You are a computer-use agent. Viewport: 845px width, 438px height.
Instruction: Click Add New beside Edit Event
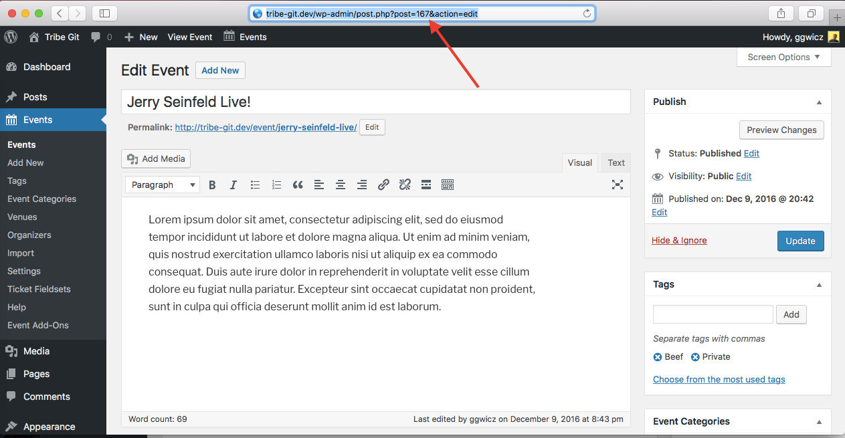[x=220, y=70]
